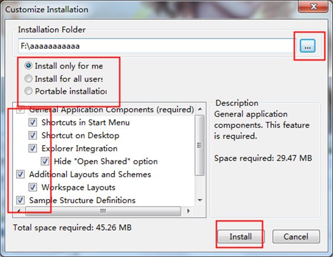Select Portable installation radio button
This screenshot has height=257, width=333.
[28, 91]
